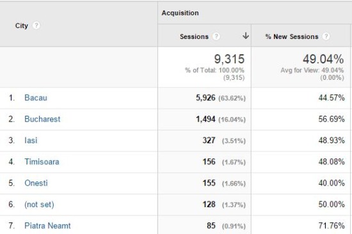The image size is (352, 234).
Task: Open the City column help icon
Action: point(36,26)
